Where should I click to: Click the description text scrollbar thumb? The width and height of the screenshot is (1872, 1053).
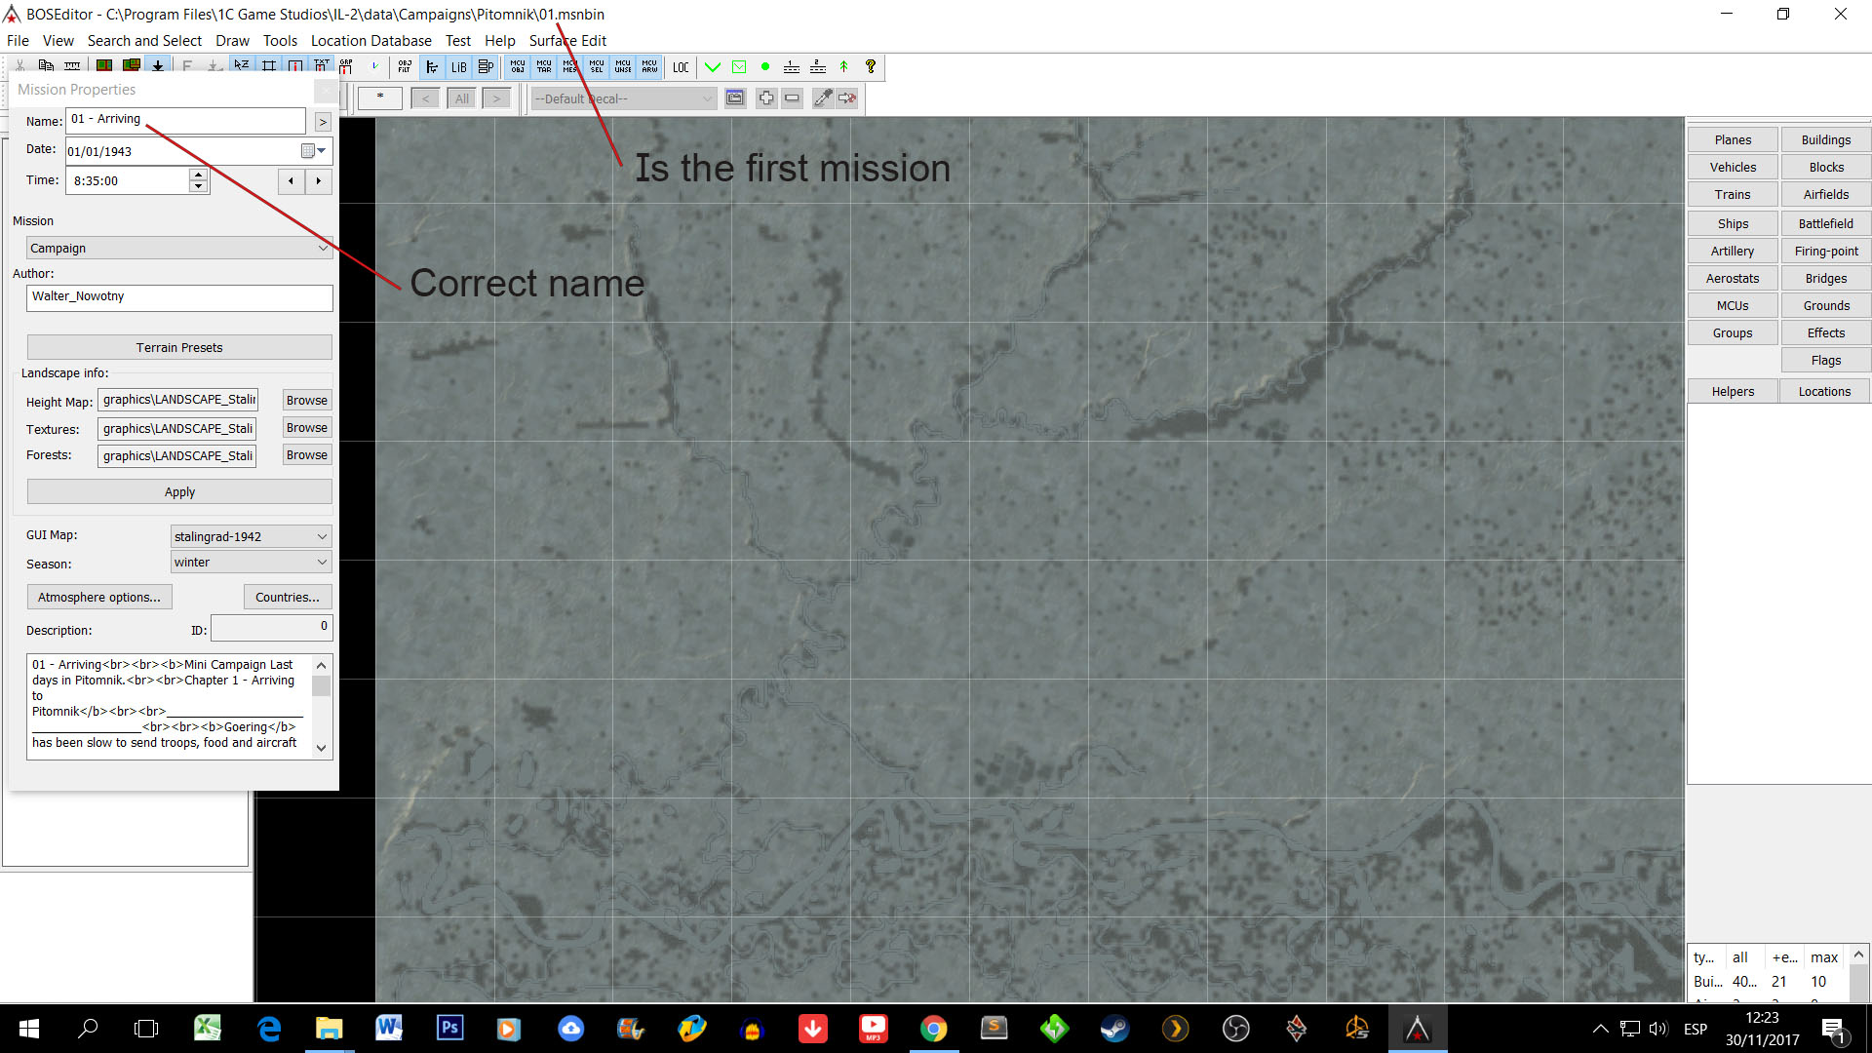pyautogui.click(x=321, y=686)
